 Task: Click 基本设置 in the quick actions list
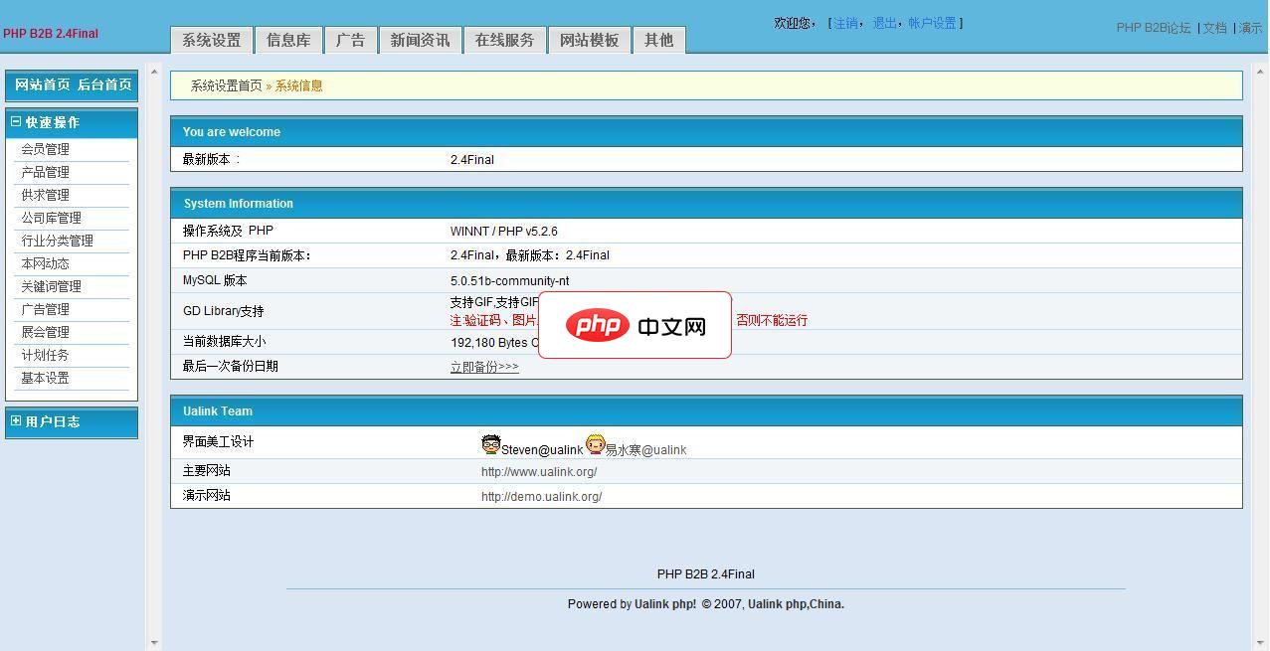click(x=46, y=378)
